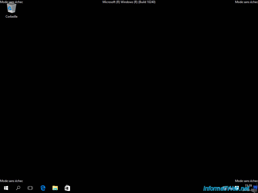Image resolution: width=258 pixels, height=193 pixels.
Task: Click the 15:19 clock time
Action: click(x=248, y=186)
